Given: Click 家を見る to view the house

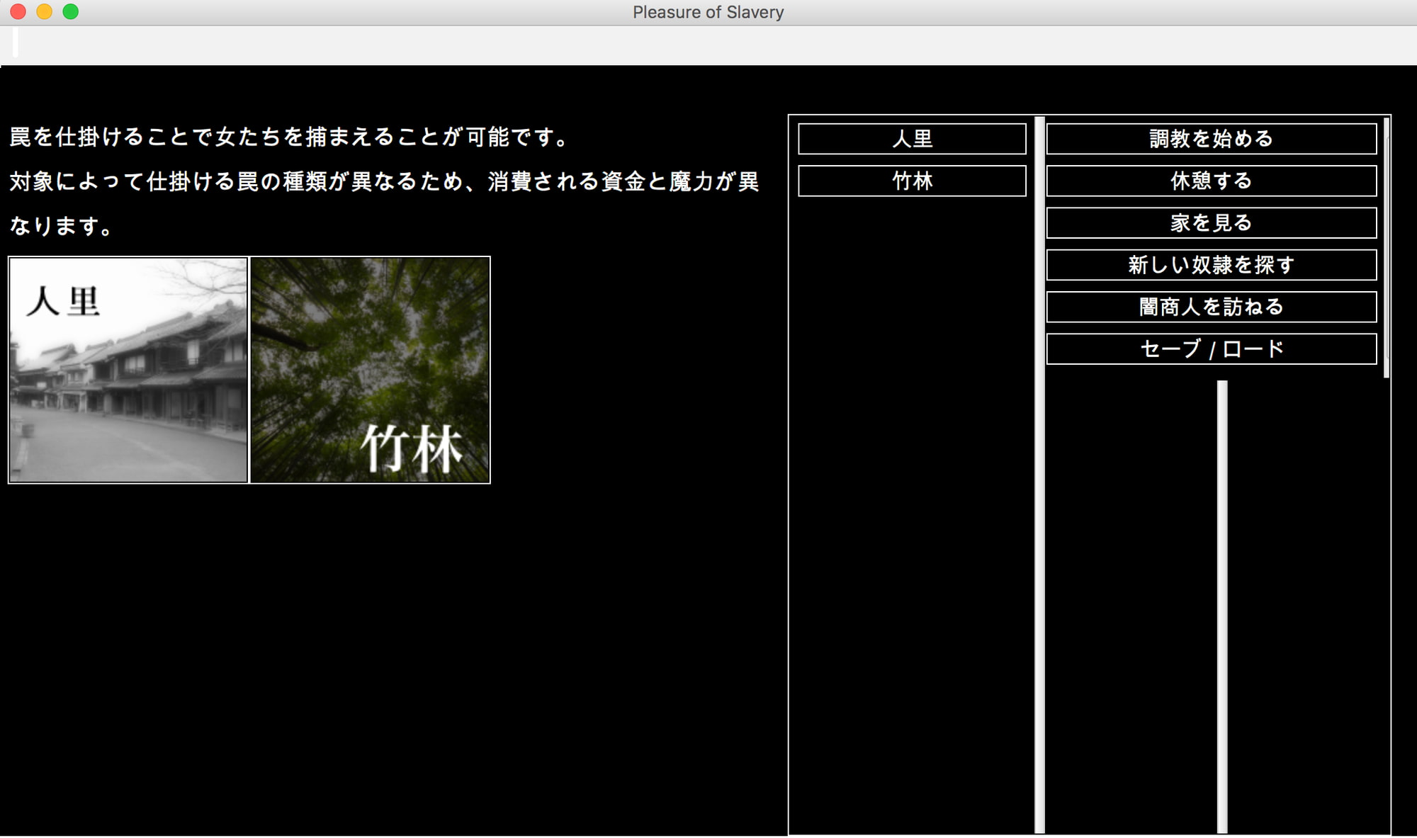Looking at the screenshot, I should point(1209,222).
